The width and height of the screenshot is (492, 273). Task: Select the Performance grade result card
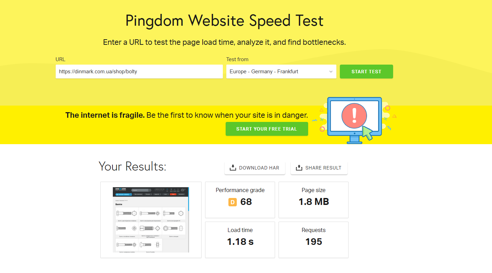[x=240, y=200]
